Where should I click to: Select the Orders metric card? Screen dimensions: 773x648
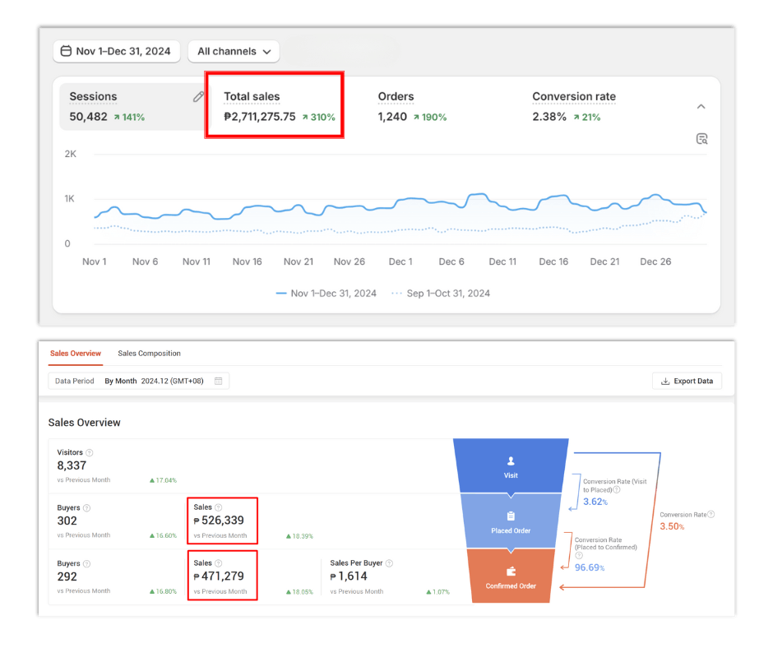pos(412,106)
